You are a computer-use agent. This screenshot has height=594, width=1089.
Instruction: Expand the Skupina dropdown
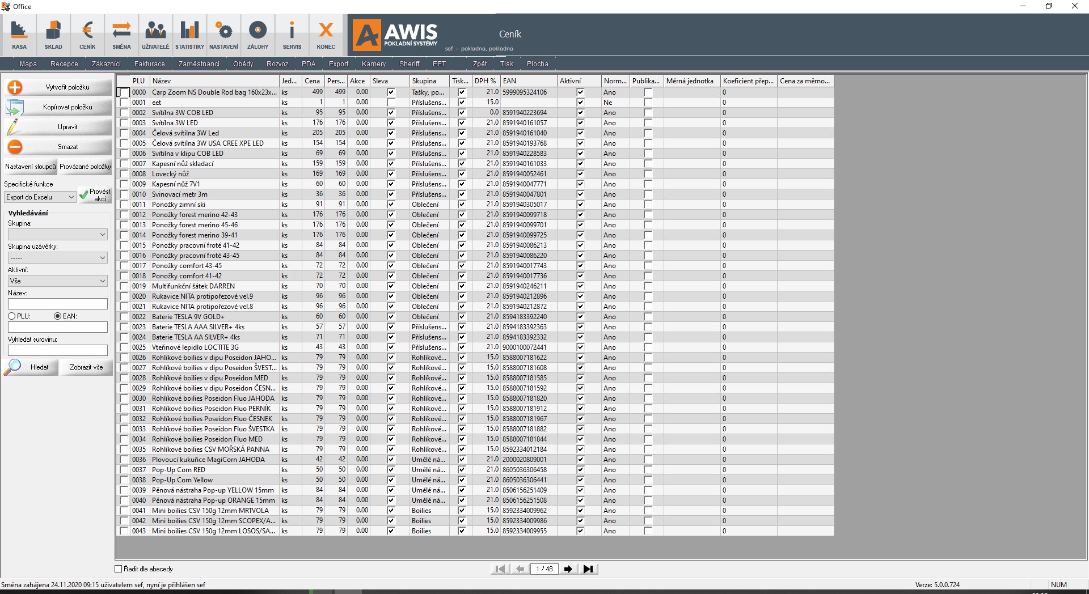(x=57, y=235)
